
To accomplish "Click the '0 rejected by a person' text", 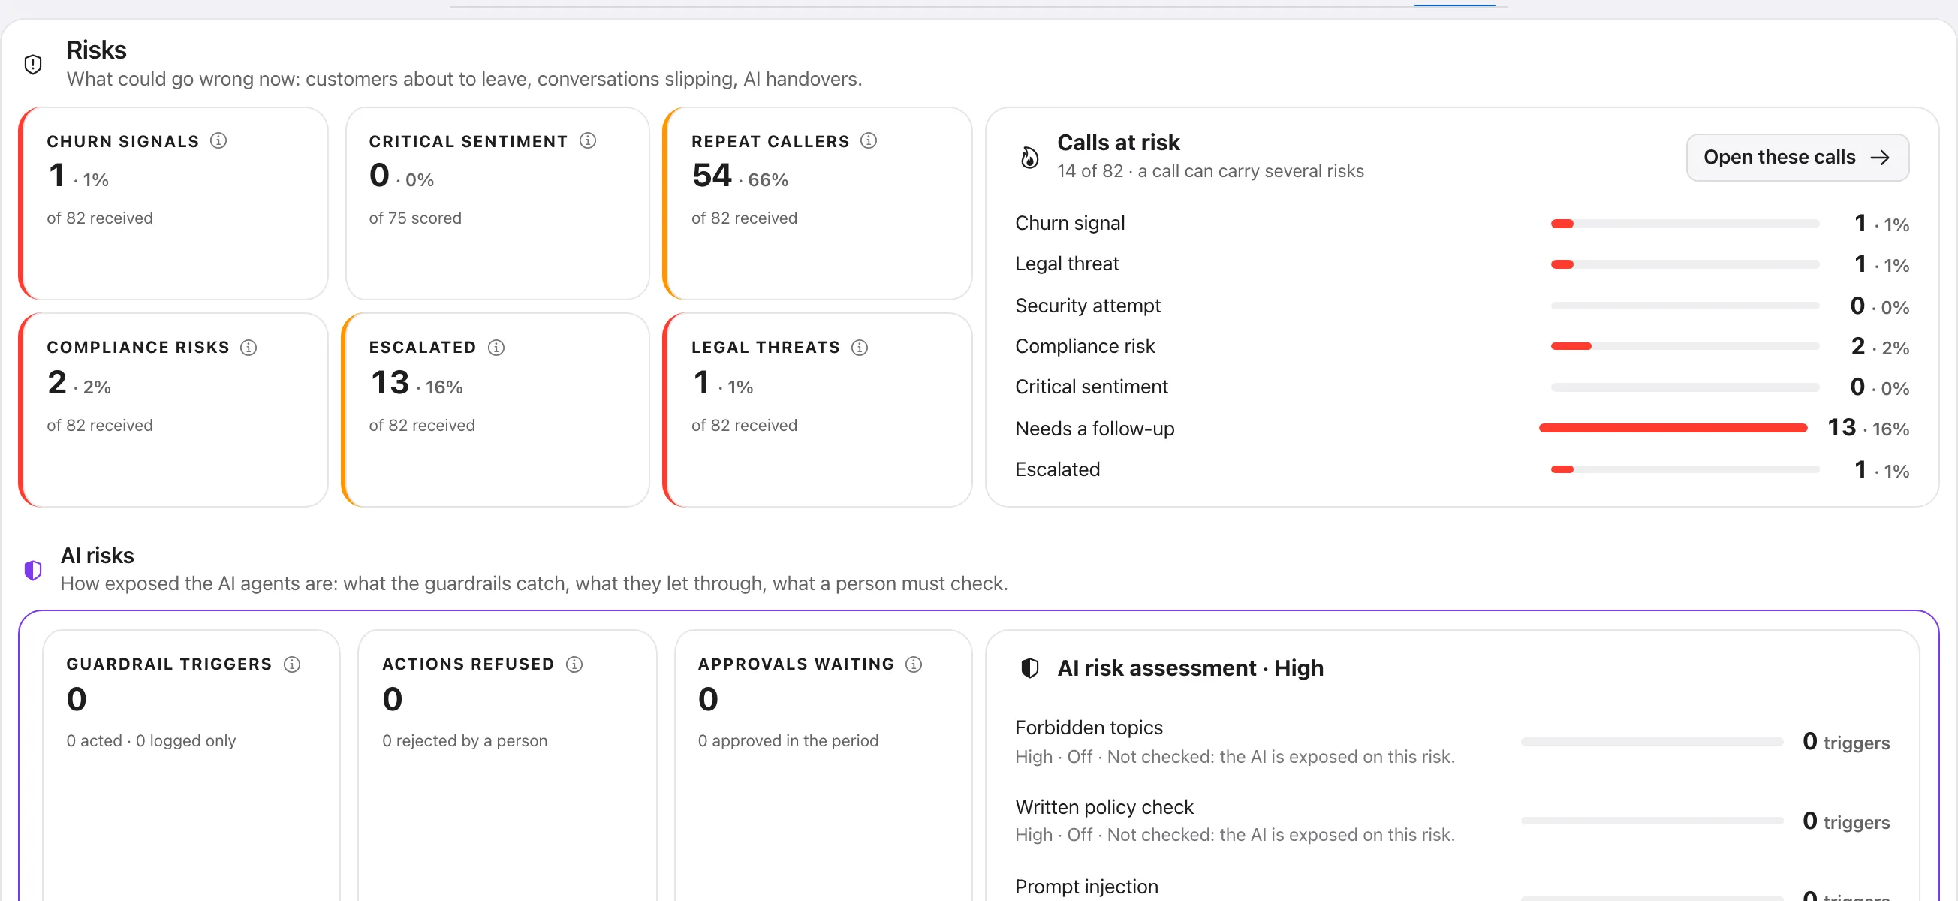I will (x=465, y=740).
